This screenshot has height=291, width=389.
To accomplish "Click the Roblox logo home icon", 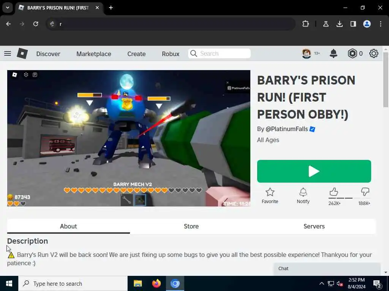I will [x=22, y=53].
